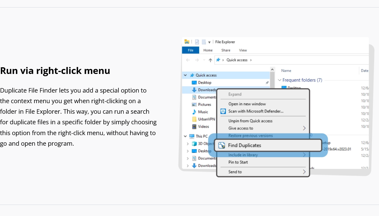Select the Music folder icon in the sidebar
This screenshot has width=379, height=216.
click(x=195, y=112)
